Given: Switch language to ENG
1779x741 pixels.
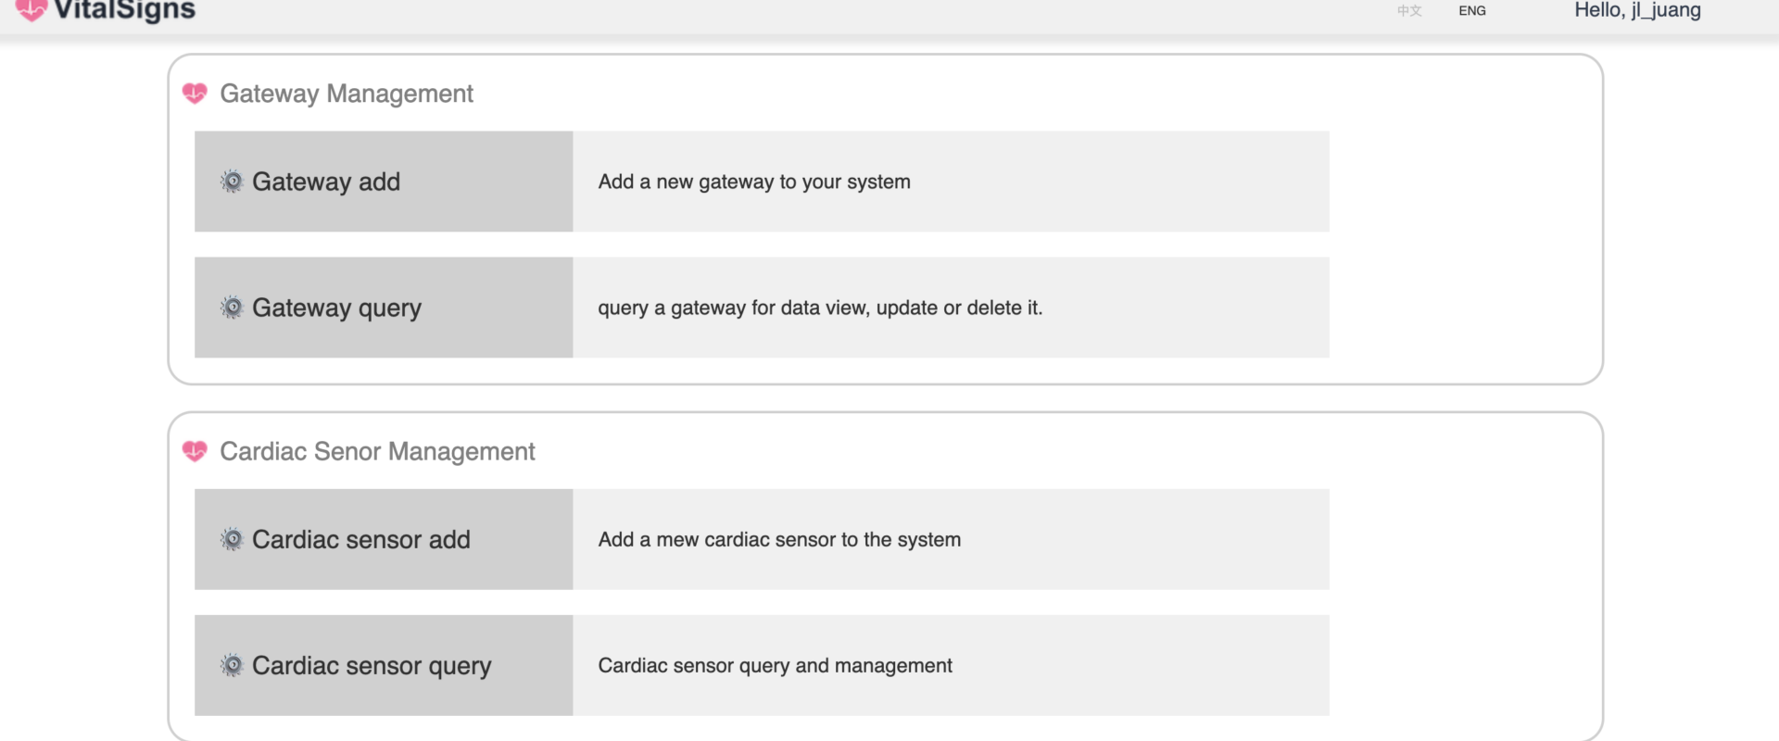Looking at the screenshot, I should click(1472, 11).
